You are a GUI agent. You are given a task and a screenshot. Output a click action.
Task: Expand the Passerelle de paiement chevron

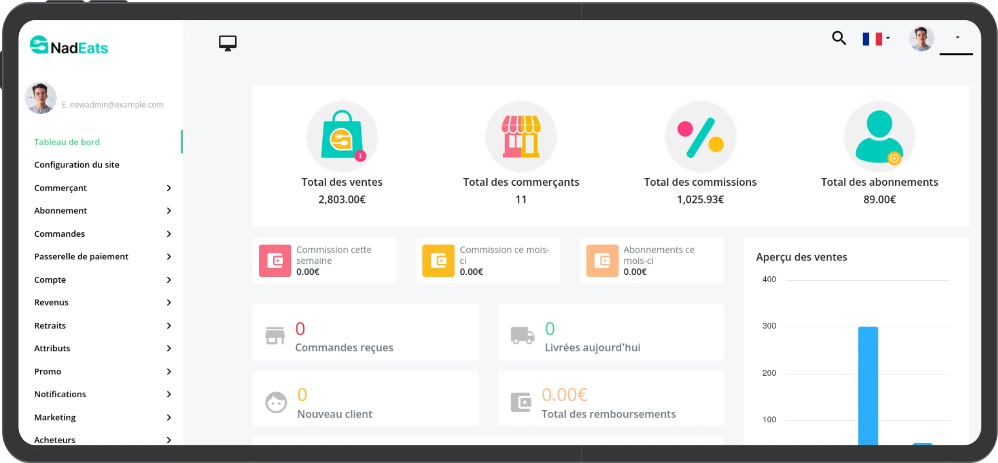tap(169, 257)
